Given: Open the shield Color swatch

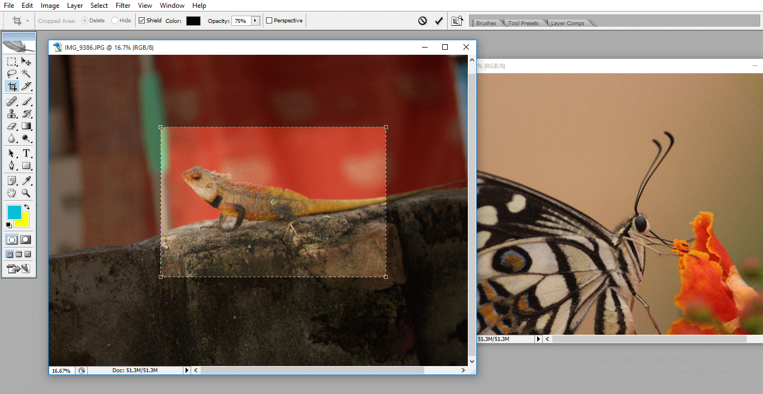Looking at the screenshot, I should pyautogui.click(x=193, y=20).
